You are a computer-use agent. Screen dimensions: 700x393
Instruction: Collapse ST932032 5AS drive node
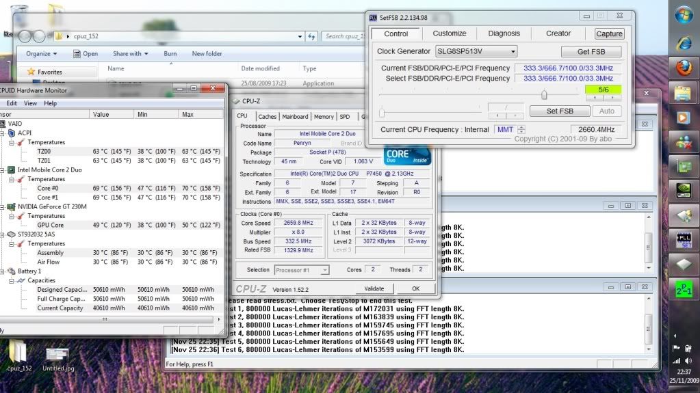[2, 234]
